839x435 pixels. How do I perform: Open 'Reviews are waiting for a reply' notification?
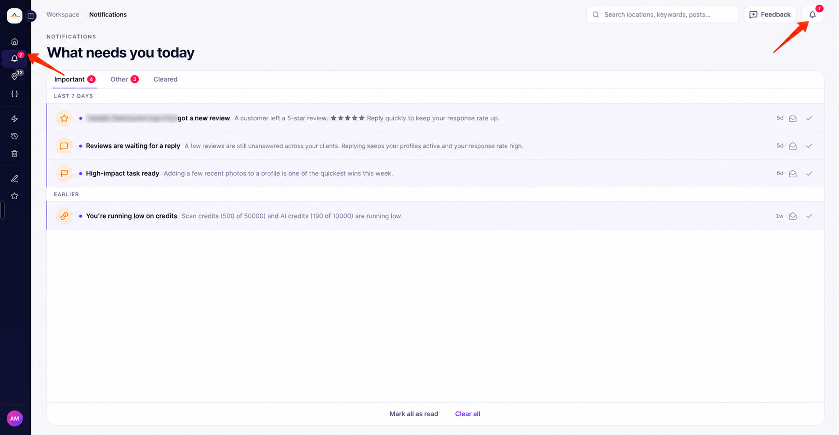coord(435,146)
